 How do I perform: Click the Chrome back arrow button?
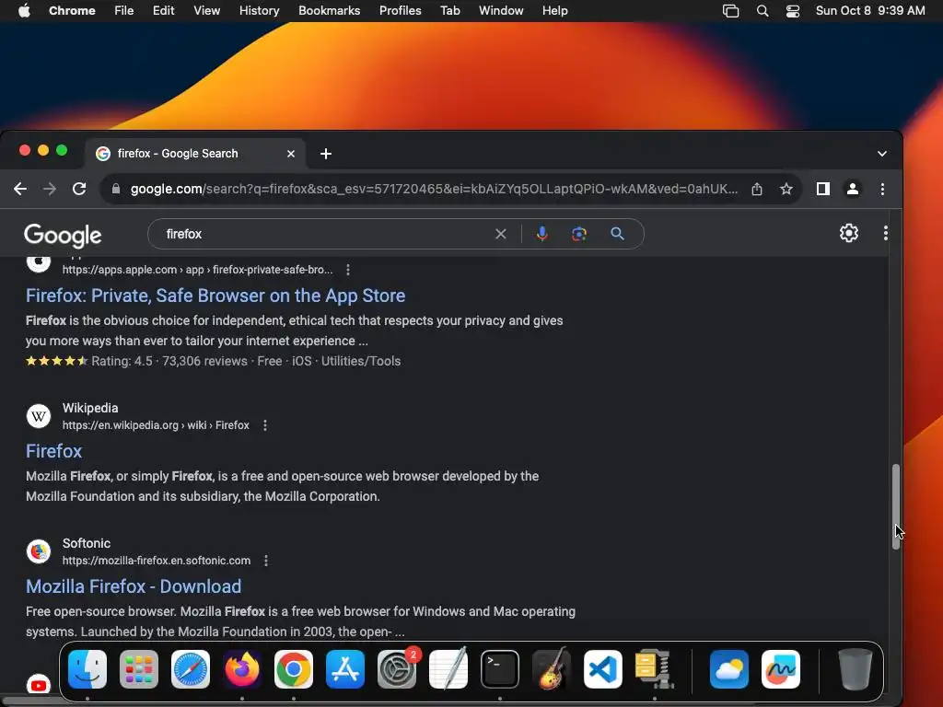[x=20, y=189]
